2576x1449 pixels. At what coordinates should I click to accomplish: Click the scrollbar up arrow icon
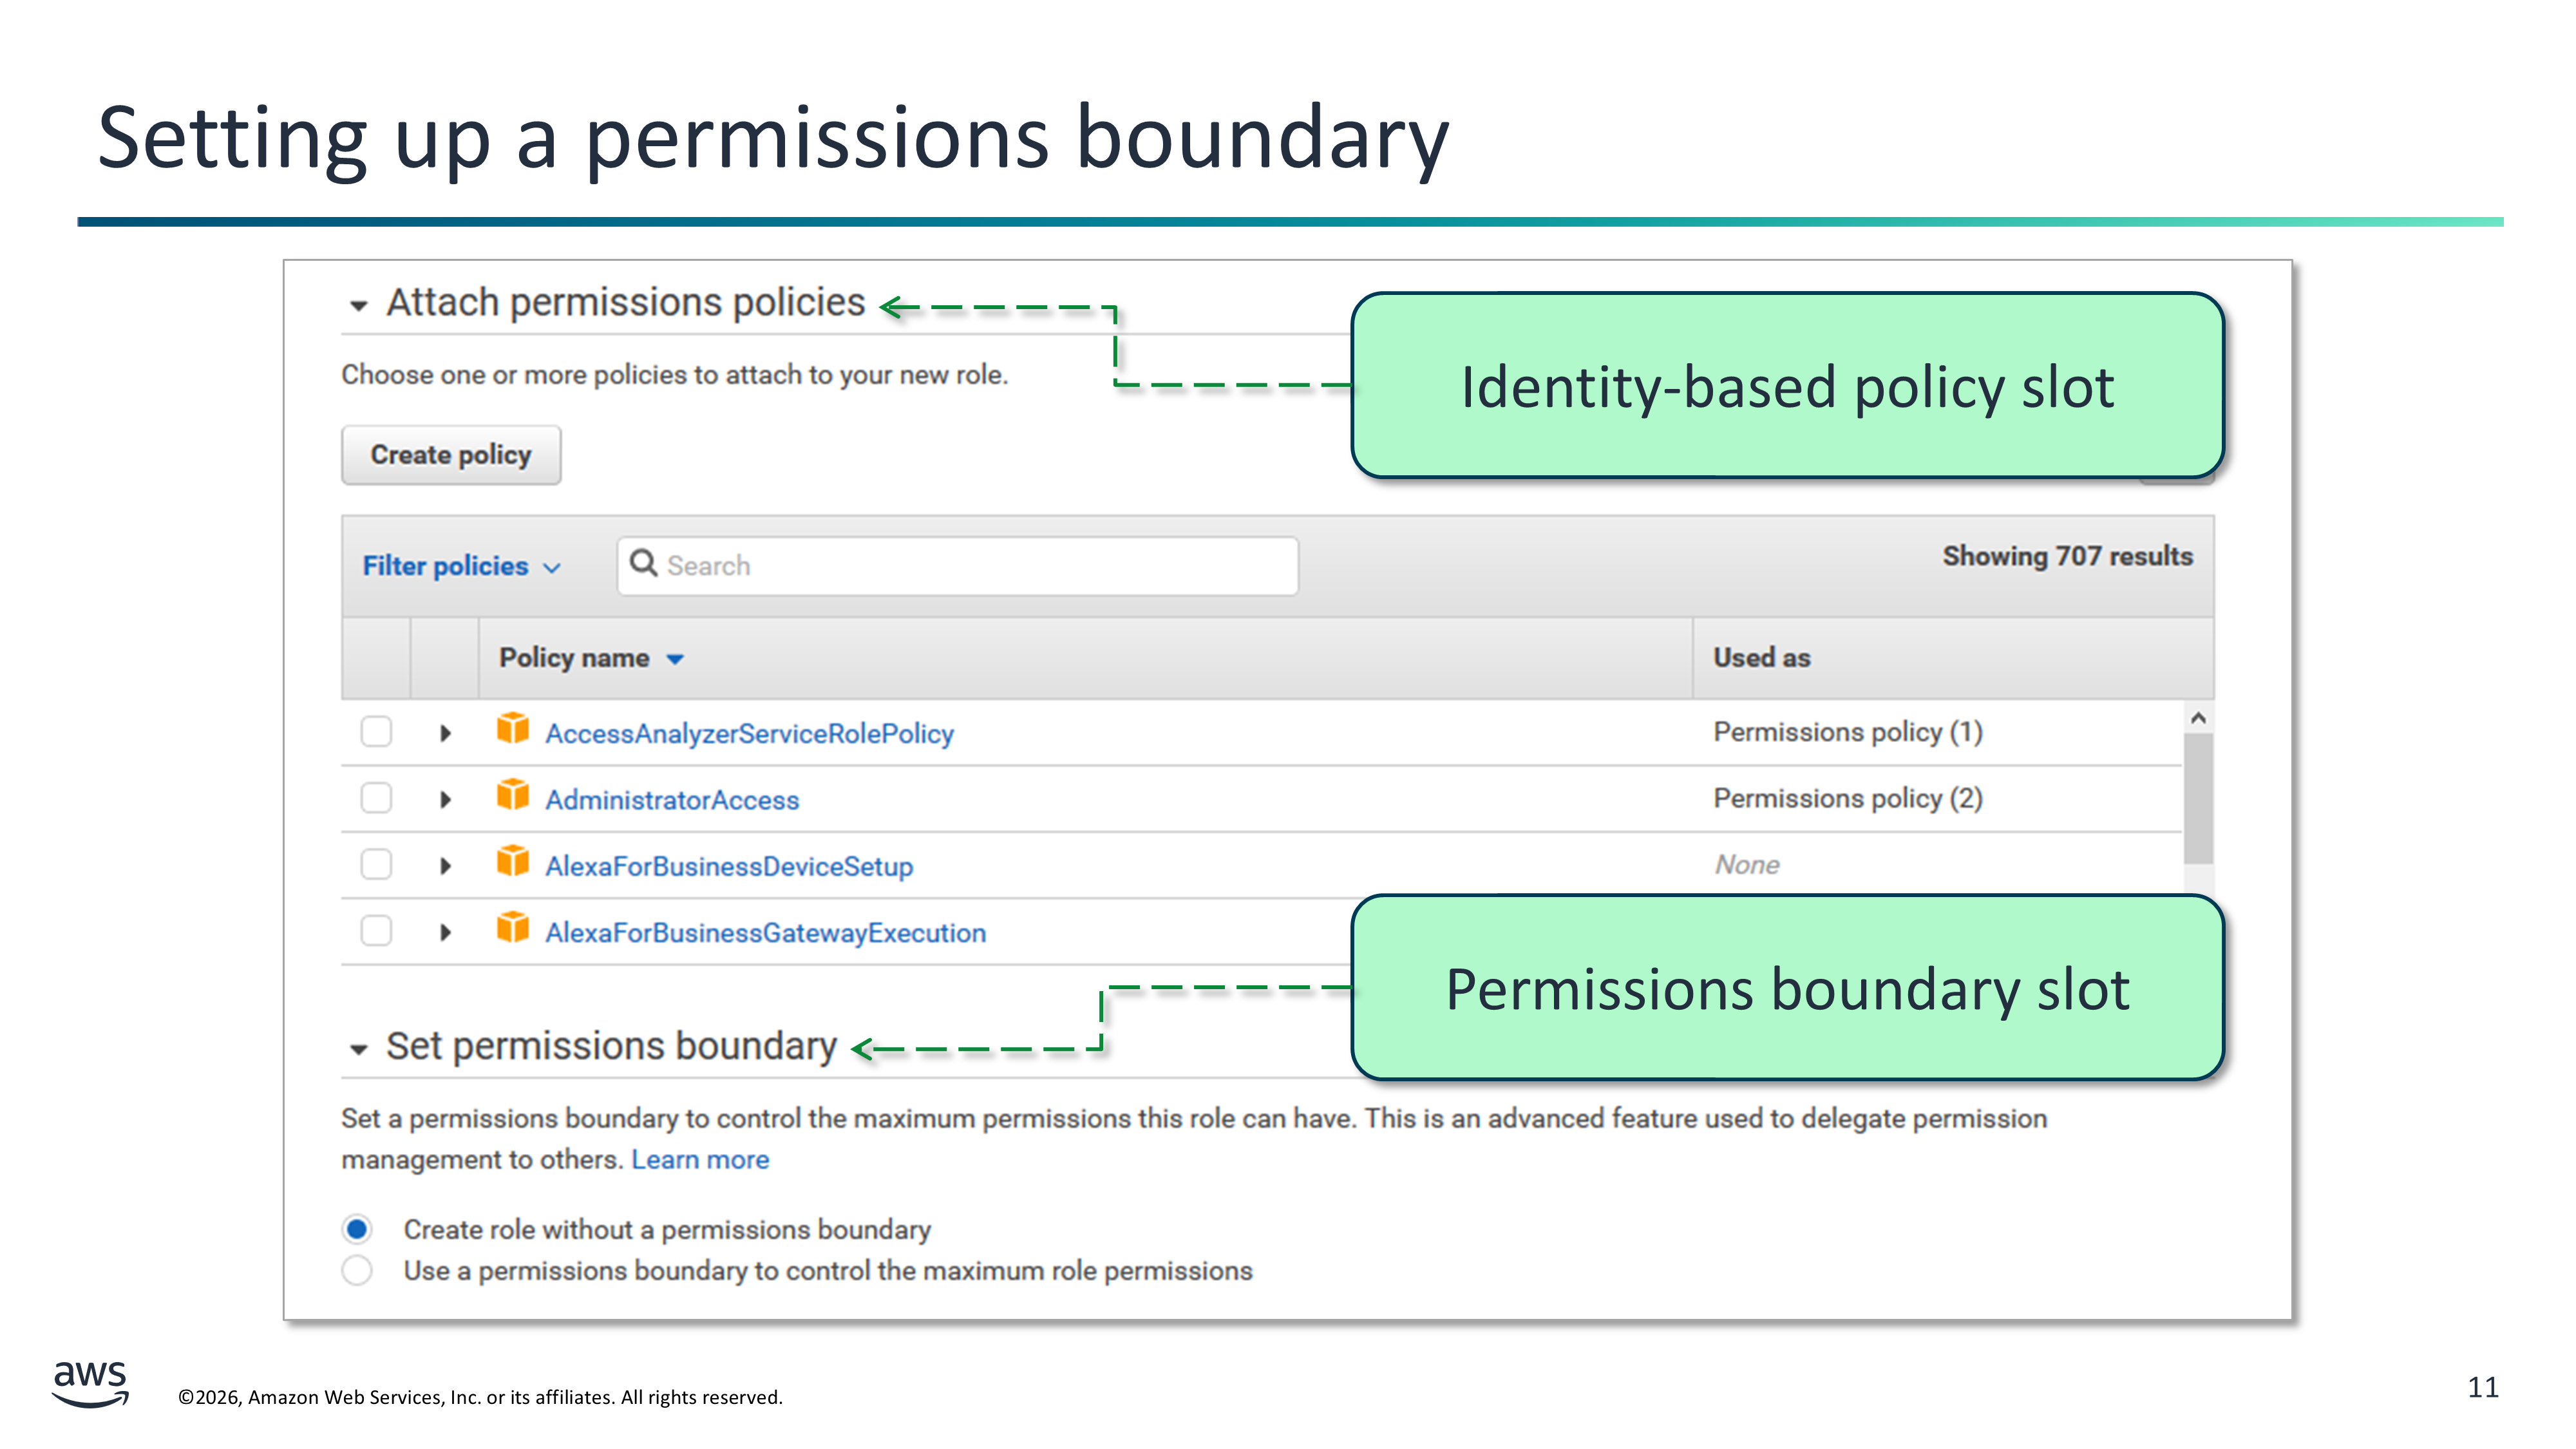(2198, 718)
